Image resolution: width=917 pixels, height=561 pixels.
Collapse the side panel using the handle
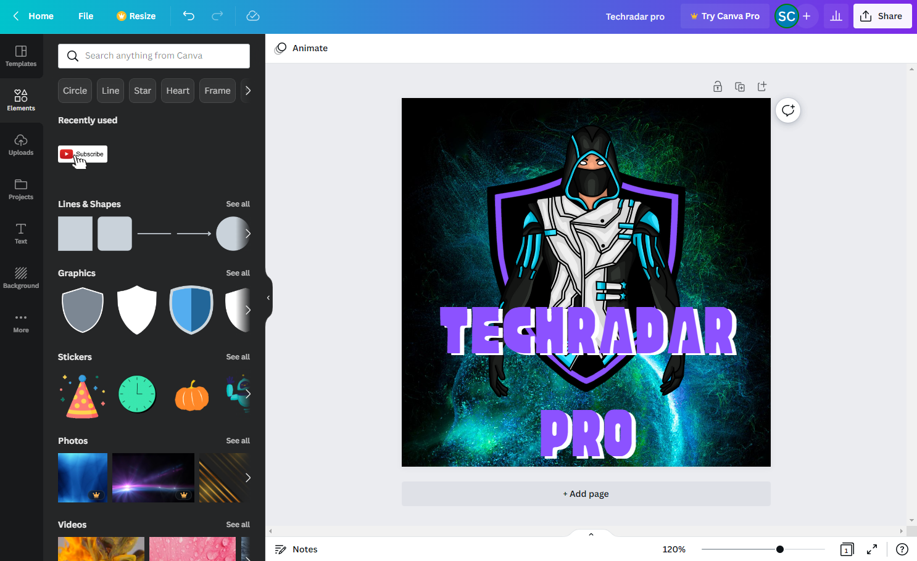268,297
